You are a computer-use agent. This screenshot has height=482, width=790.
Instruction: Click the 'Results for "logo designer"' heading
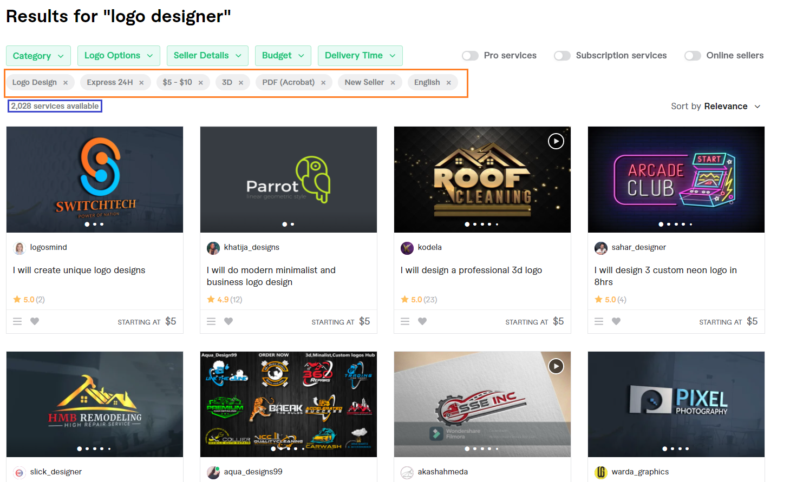119,16
